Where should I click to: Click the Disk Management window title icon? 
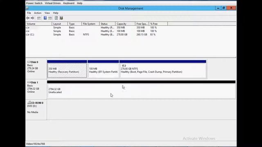(27, 8)
